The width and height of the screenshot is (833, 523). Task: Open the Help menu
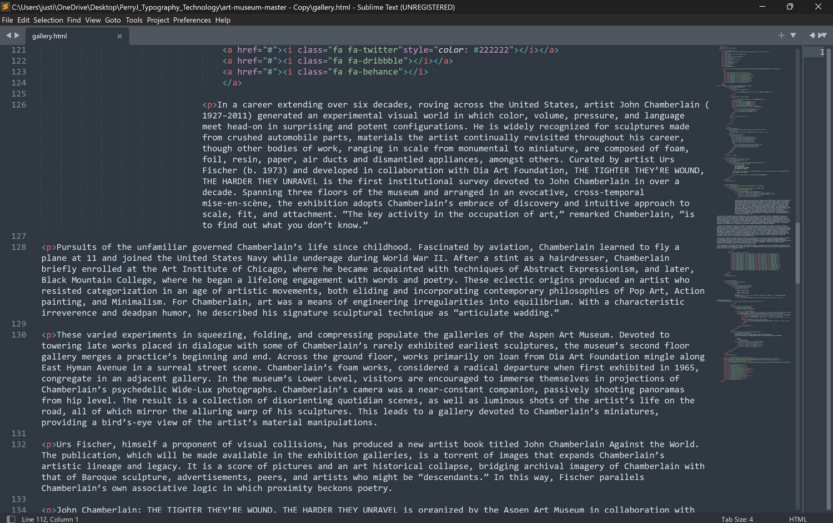pyautogui.click(x=223, y=20)
